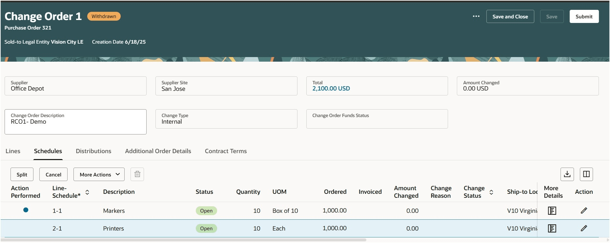Click the Quantity column header
Viewport: 610px width, 243px height.
(x=248, y=192)
